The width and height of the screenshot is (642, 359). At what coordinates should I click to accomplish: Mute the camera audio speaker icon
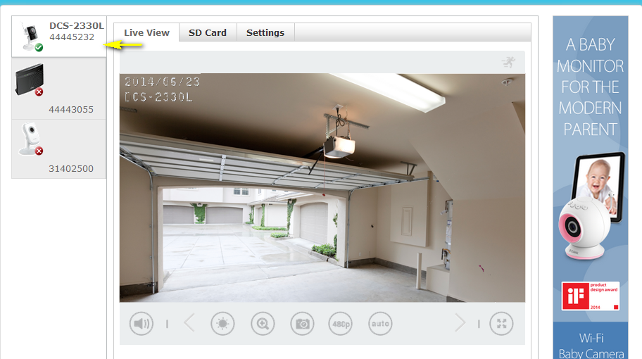(141, 324)
